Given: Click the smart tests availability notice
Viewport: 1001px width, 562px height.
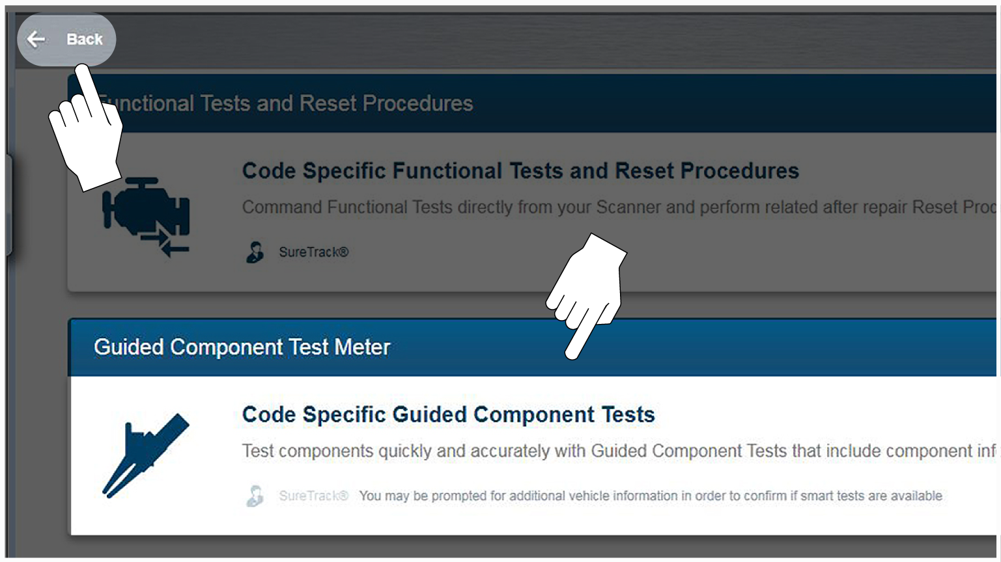Looking at the screenshot, I should (650, 496).
